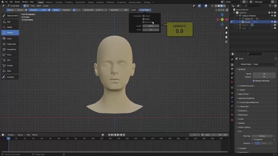Open the Render menu

[17, 2]
